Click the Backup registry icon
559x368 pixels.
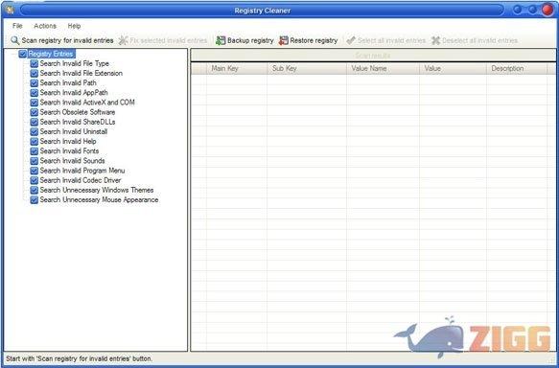221,40
